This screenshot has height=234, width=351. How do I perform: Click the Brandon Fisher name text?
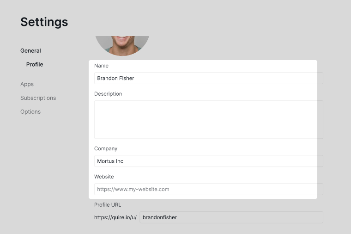[115, 78]
